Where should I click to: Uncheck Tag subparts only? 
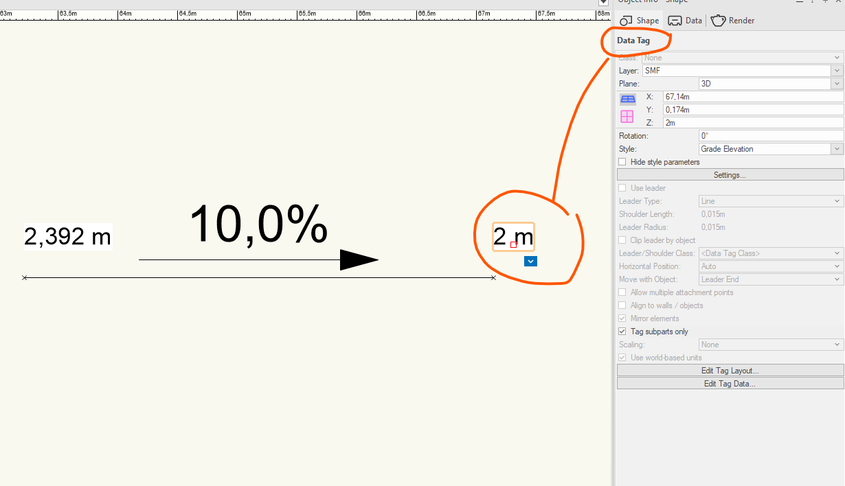pos(622,332)
